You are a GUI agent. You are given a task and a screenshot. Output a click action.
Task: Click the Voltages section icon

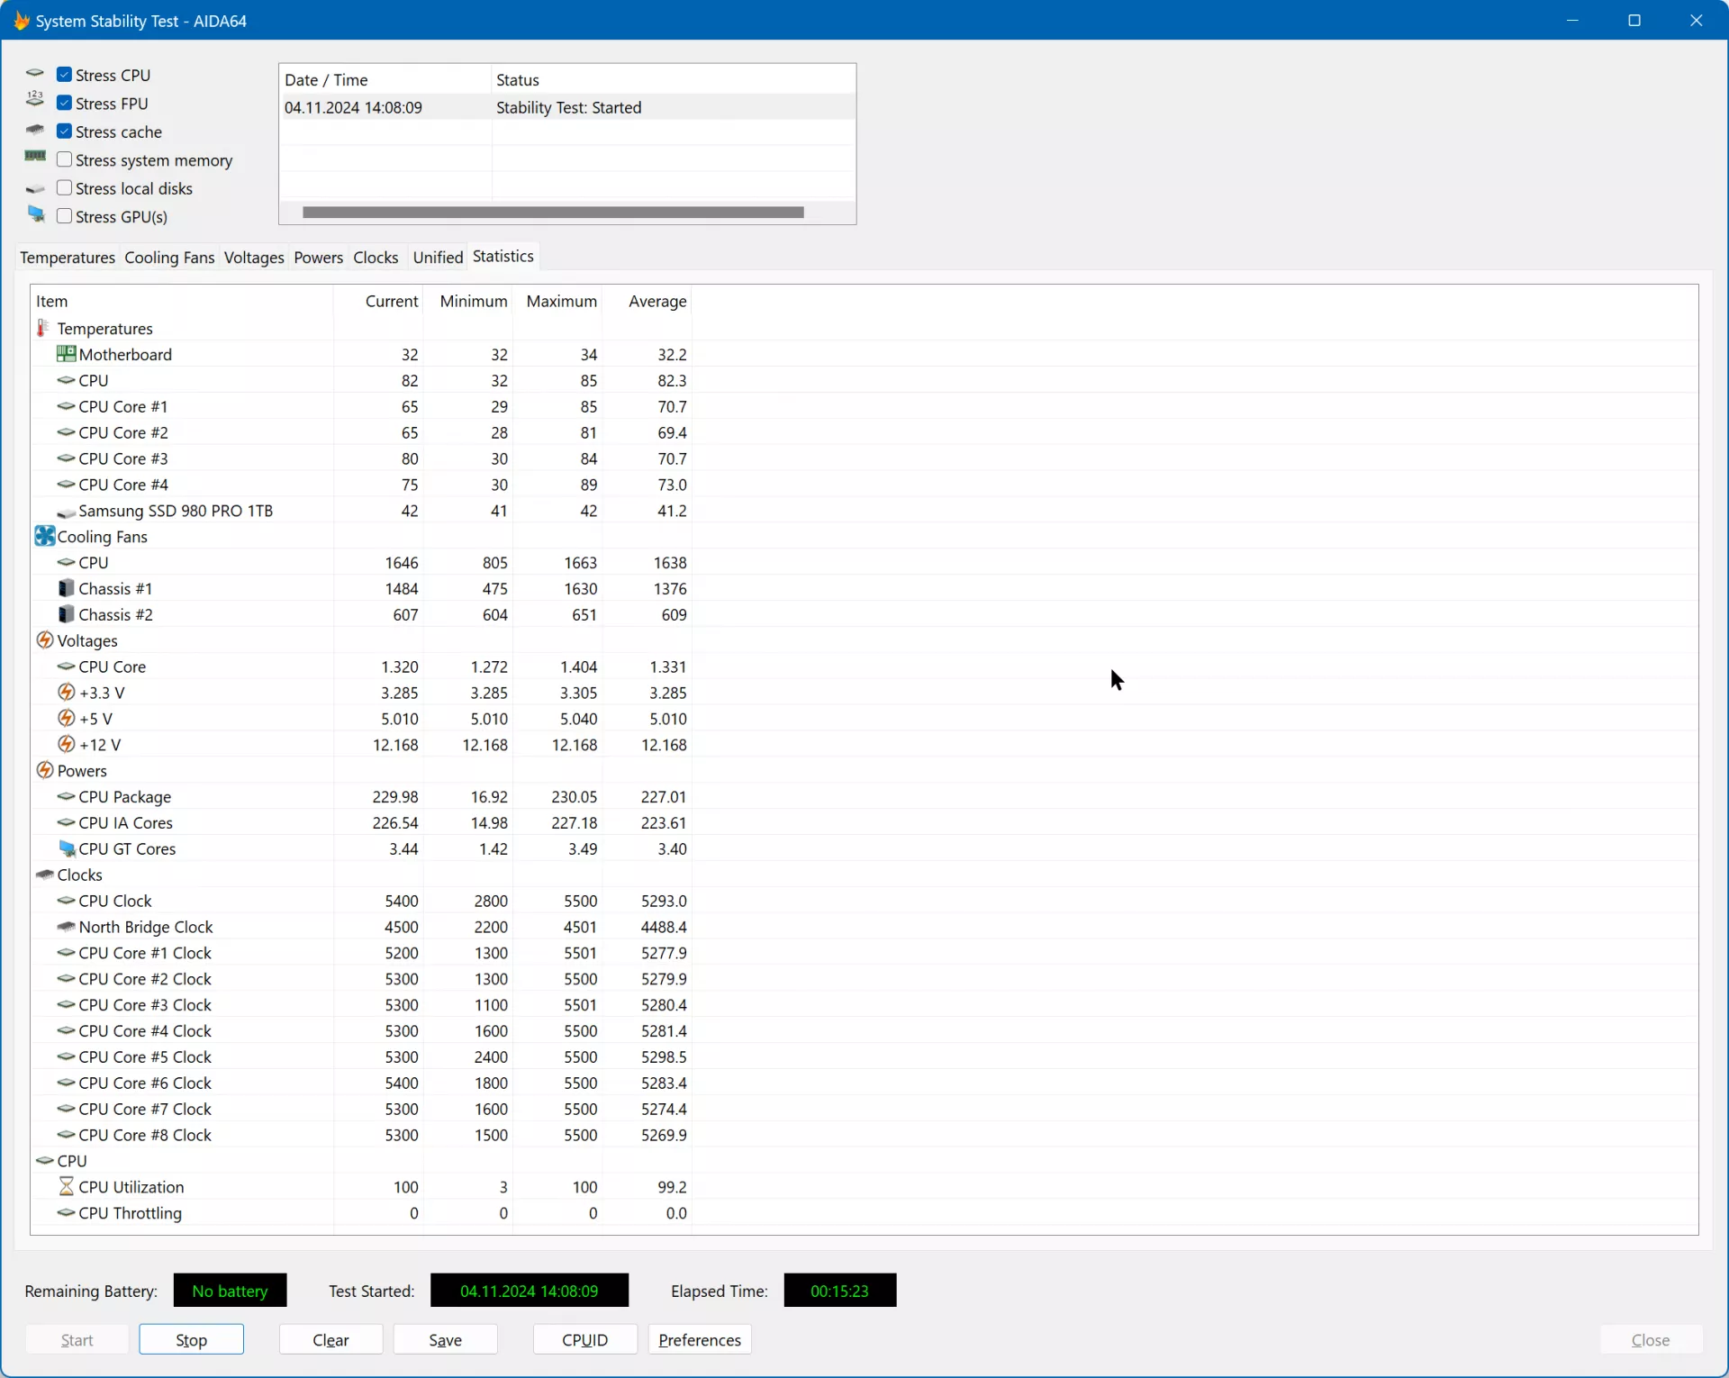point(43,639)
